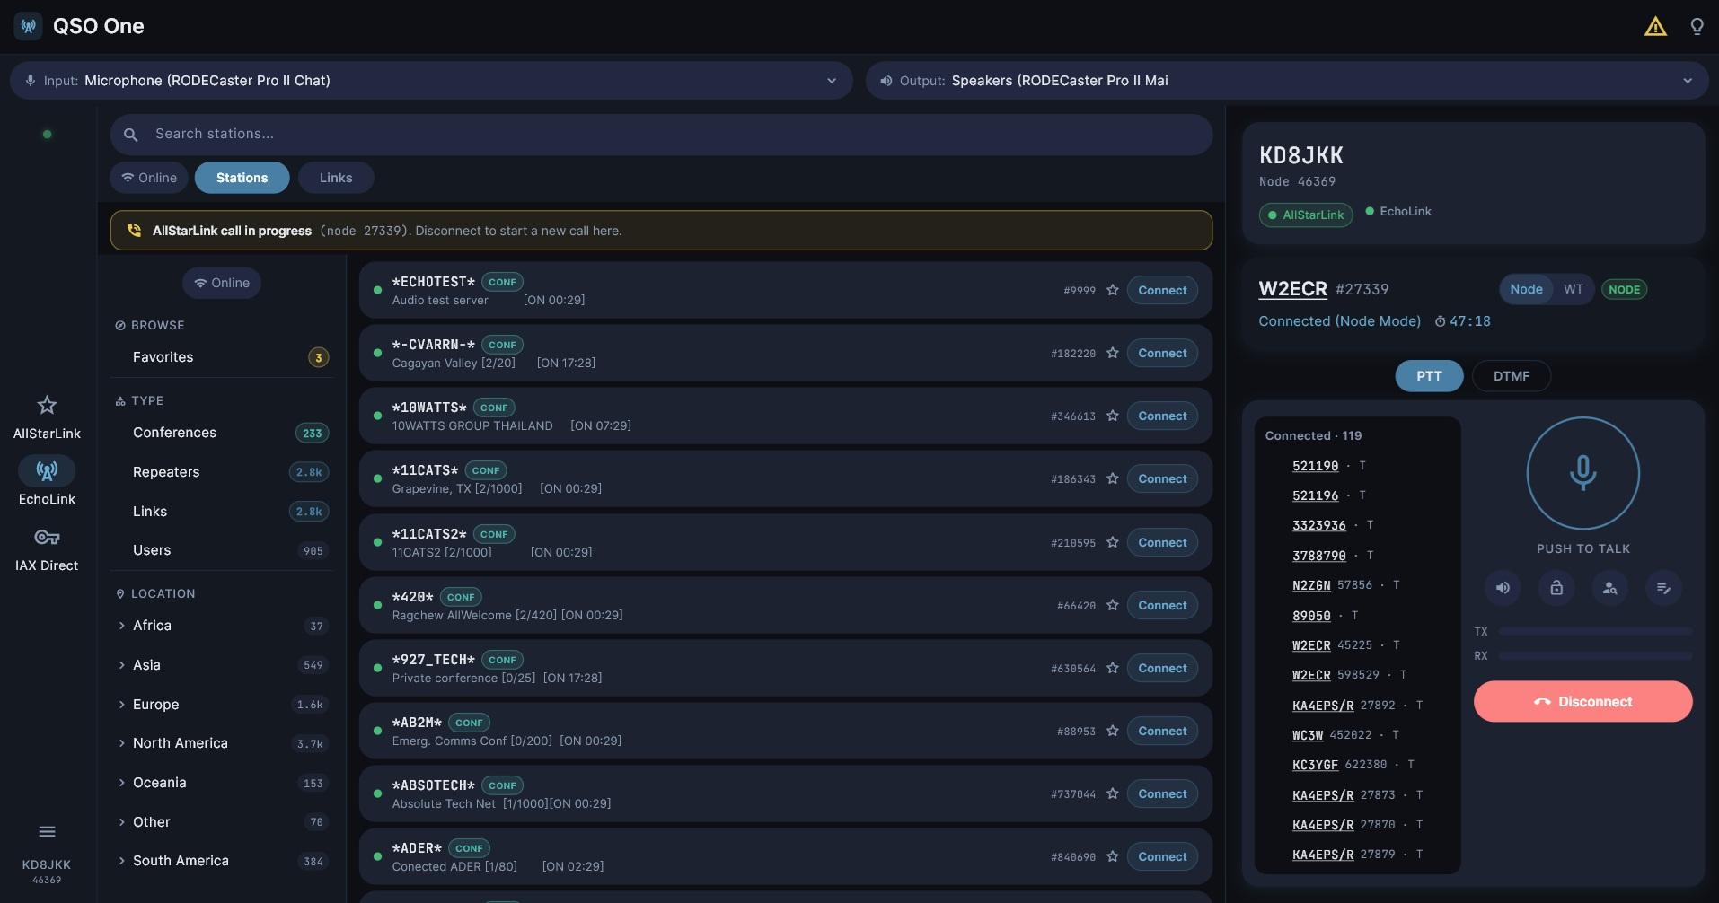Expand the Asia location group
The height and width of the screenshot is (903, 1719).
click(222, 665)
